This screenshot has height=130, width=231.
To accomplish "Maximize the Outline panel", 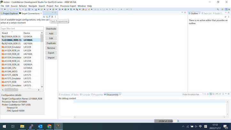I will point(229,13).
